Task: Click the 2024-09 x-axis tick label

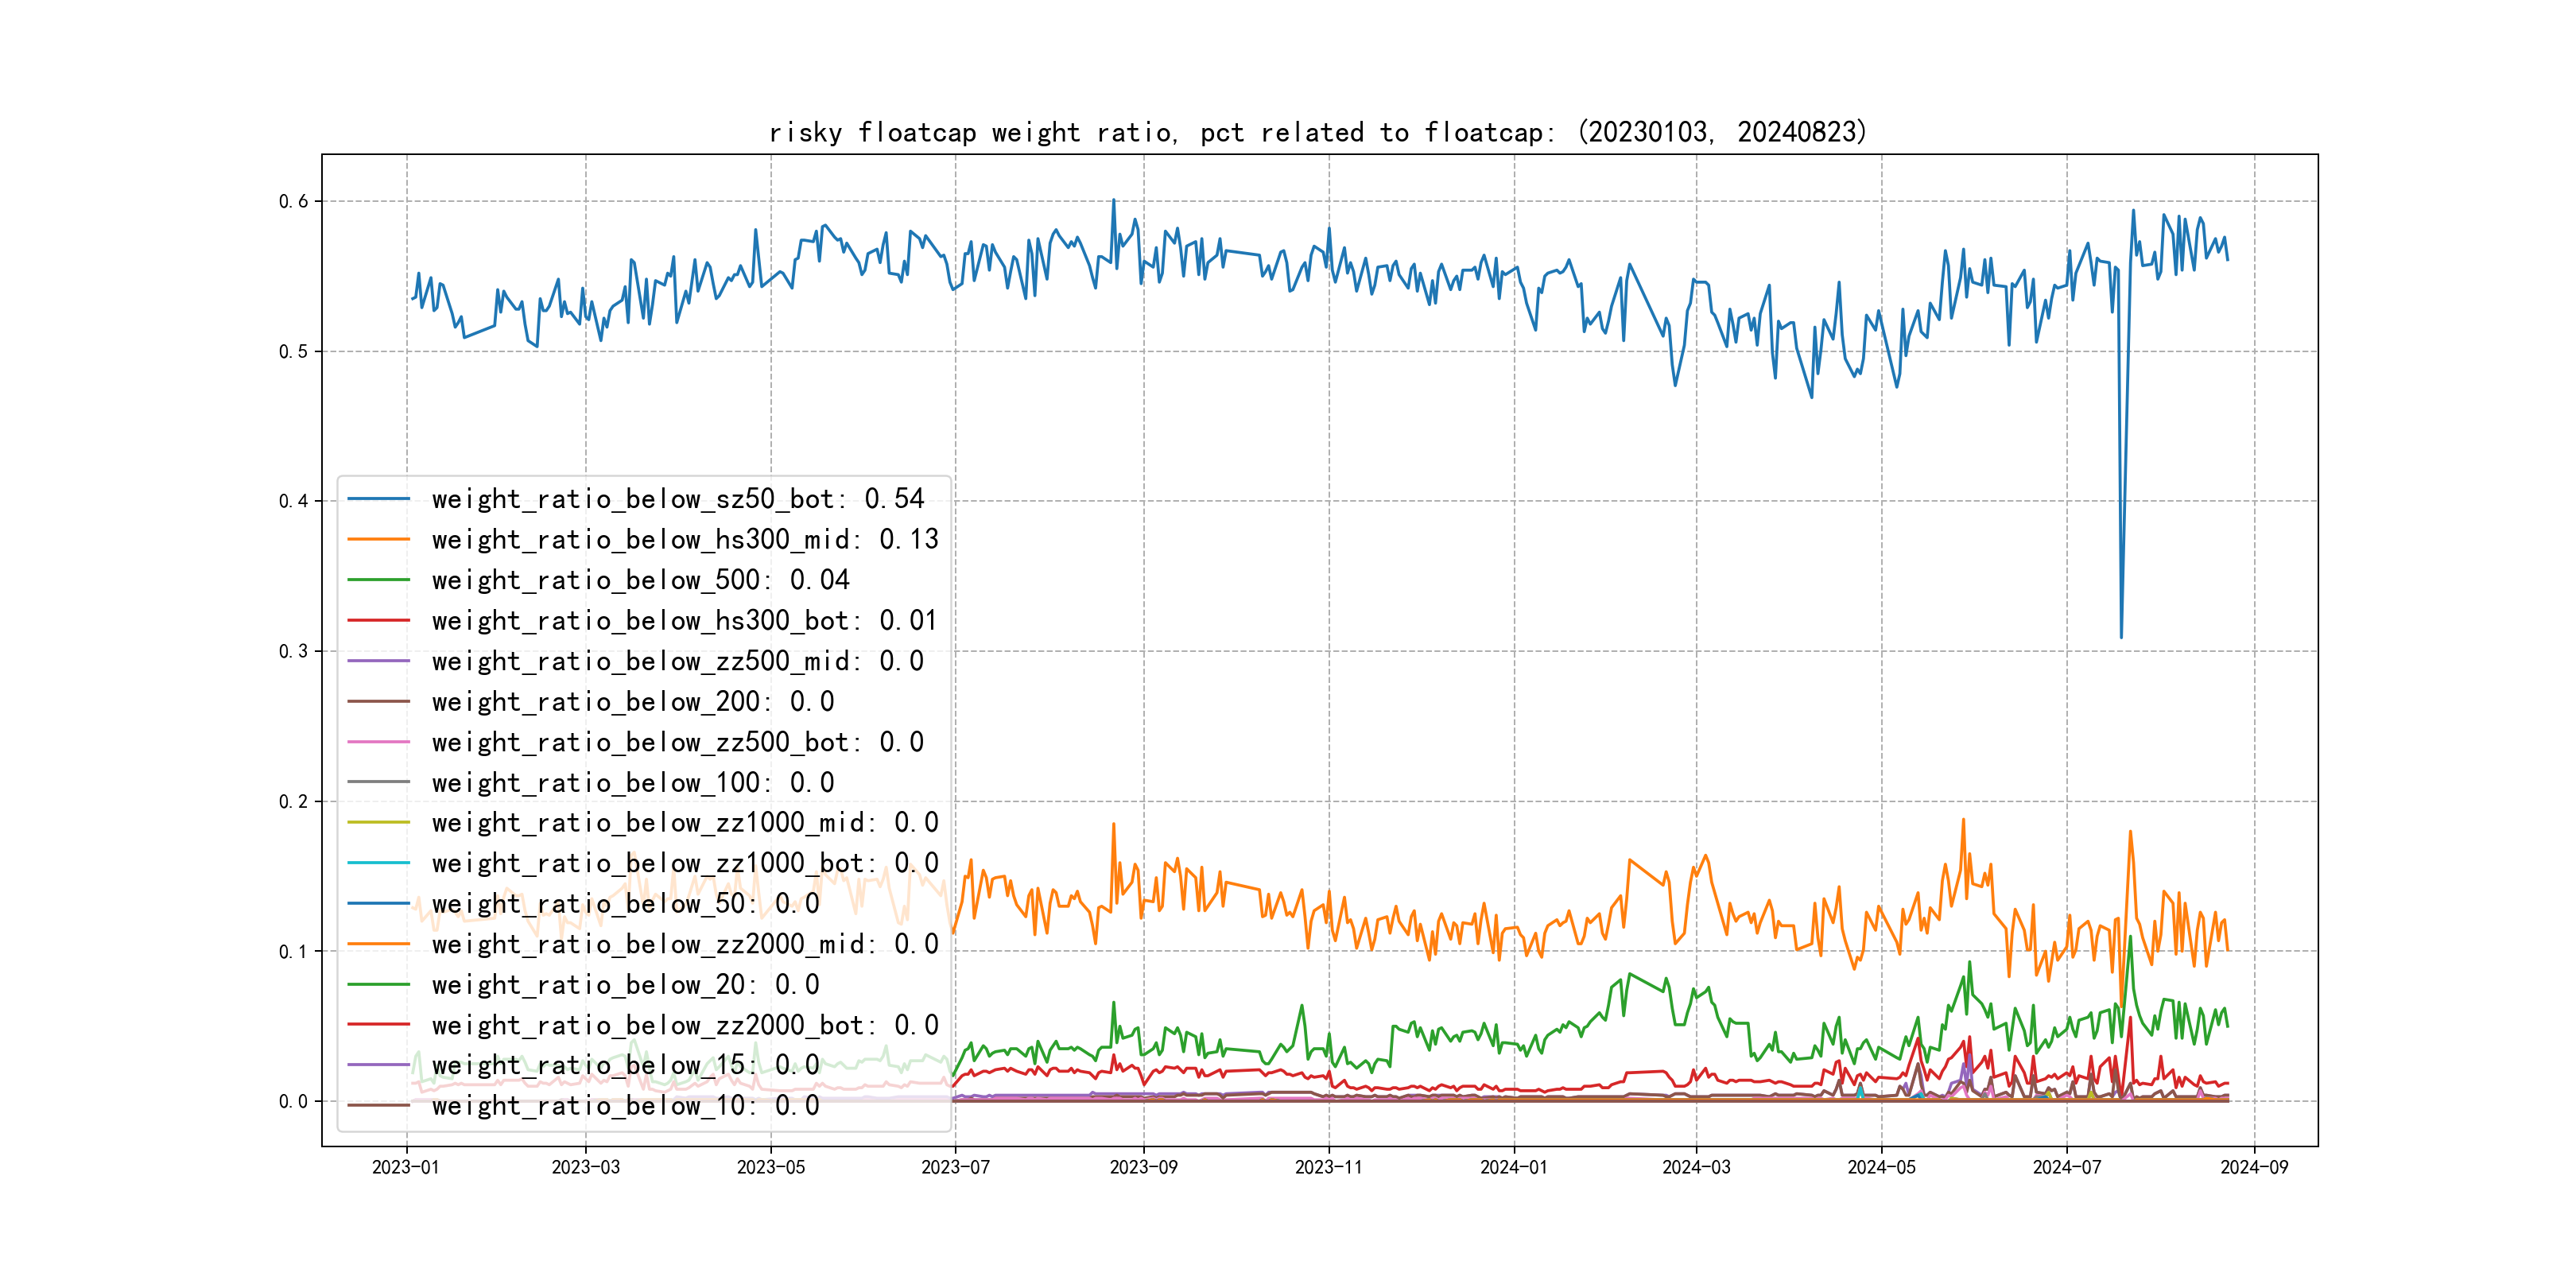Action: pyautogui.click(x=2253, y=1167)
